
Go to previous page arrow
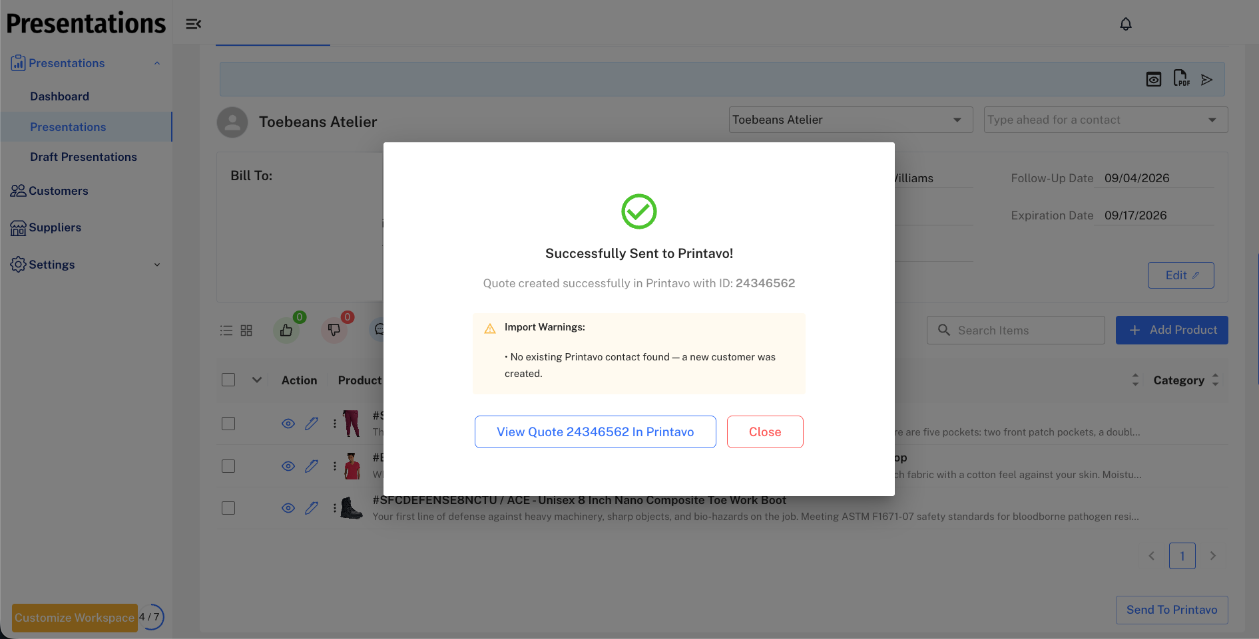click(x=1152, y=556)
